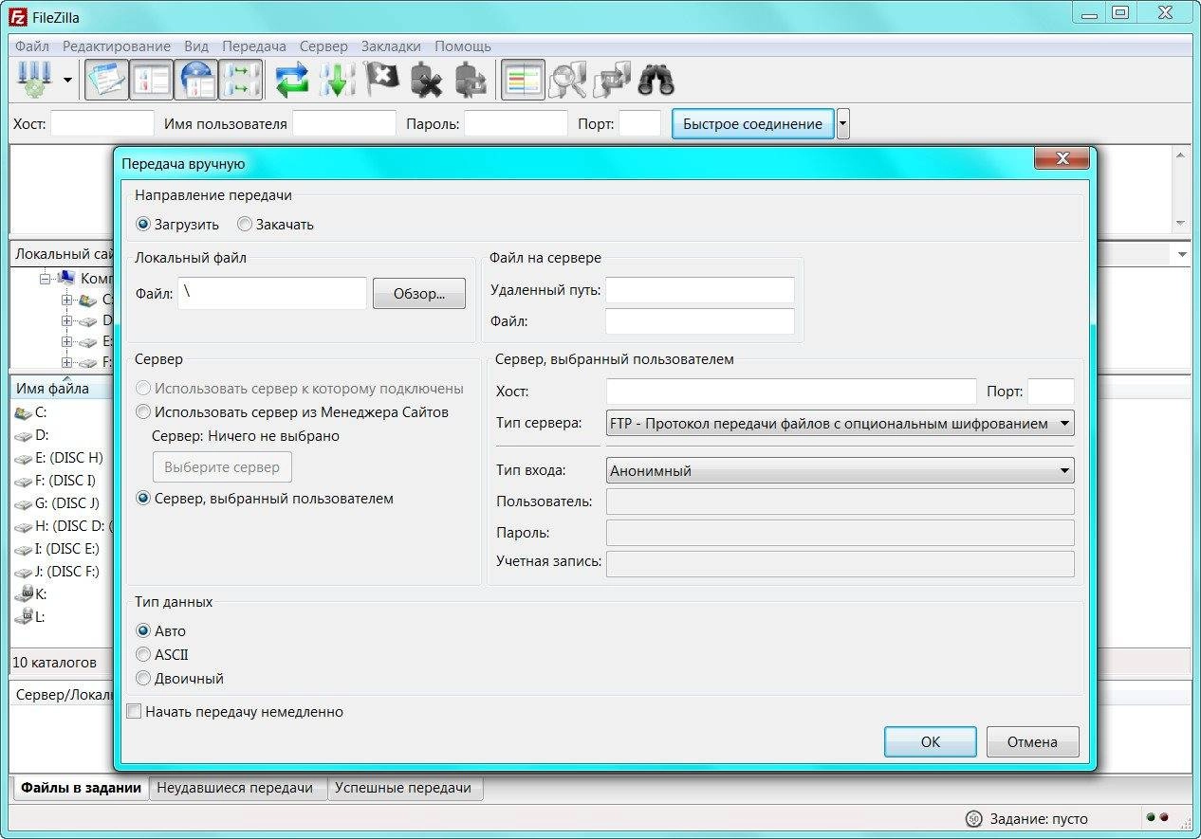Screen dimensions: 1201x839
Task: Switch to 'Неудавшиеся передачи' tab
Action: point(235,788)
